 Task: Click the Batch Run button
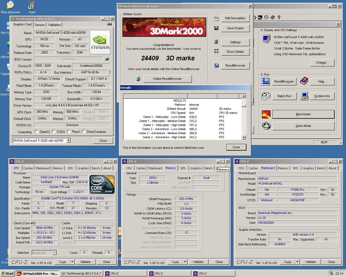point(284,96)
